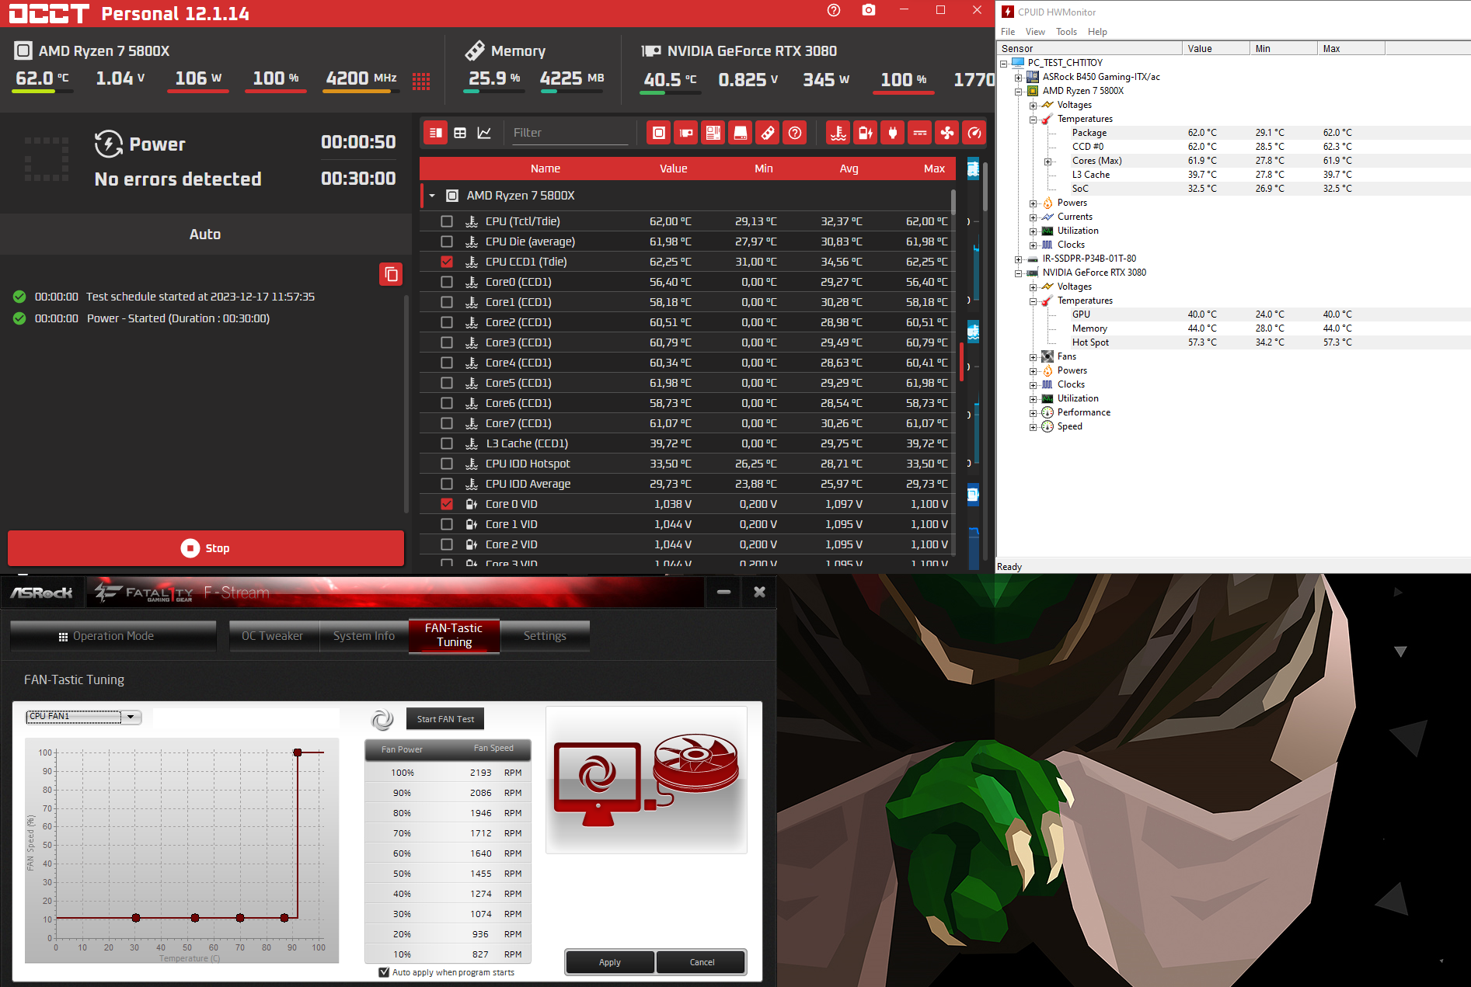1471x987 pixels.
Task: Uncheck the CPU CCD1 (Tdie) checkbox
Action: [447, 262]
